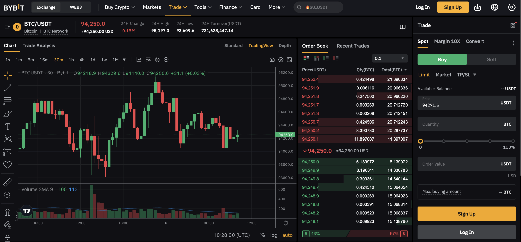Screen dimensions: 521x242
Task: Open the TP/SL order type dropdown
Action: tap(466, 75)
